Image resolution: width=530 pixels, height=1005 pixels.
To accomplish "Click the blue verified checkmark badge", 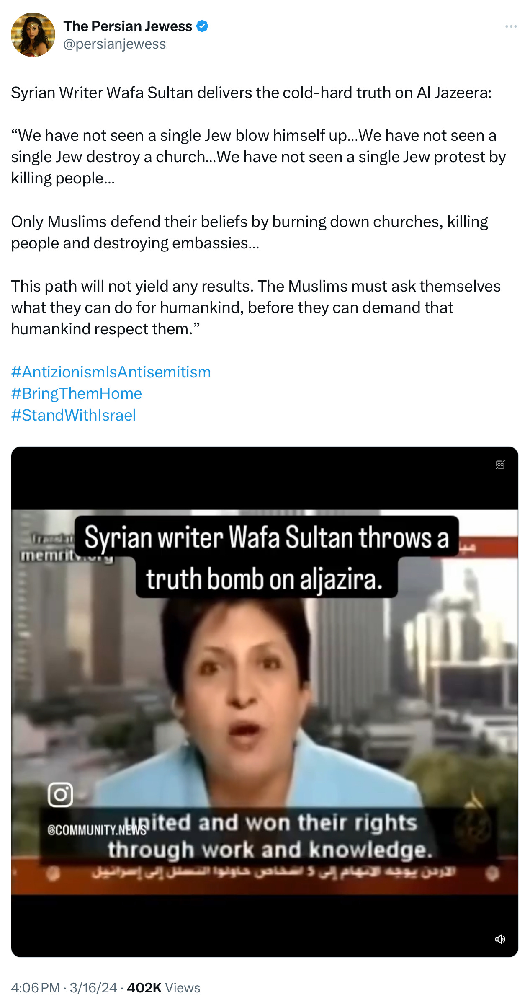I will [x=203, y=26].
